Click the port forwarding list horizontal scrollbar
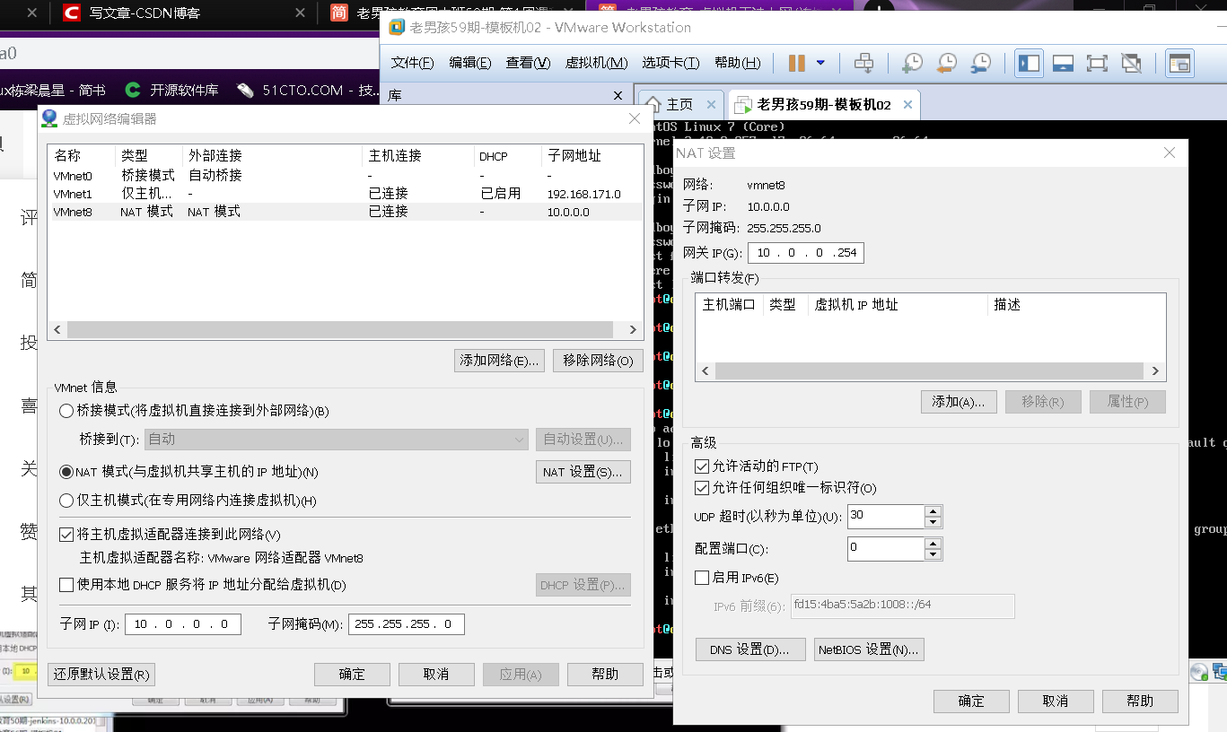Screen dimensions: 1227x732 tap(931, 371)
